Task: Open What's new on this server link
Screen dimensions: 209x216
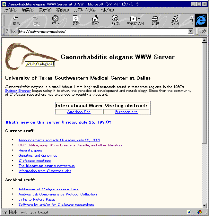Action: pos(58,122)
